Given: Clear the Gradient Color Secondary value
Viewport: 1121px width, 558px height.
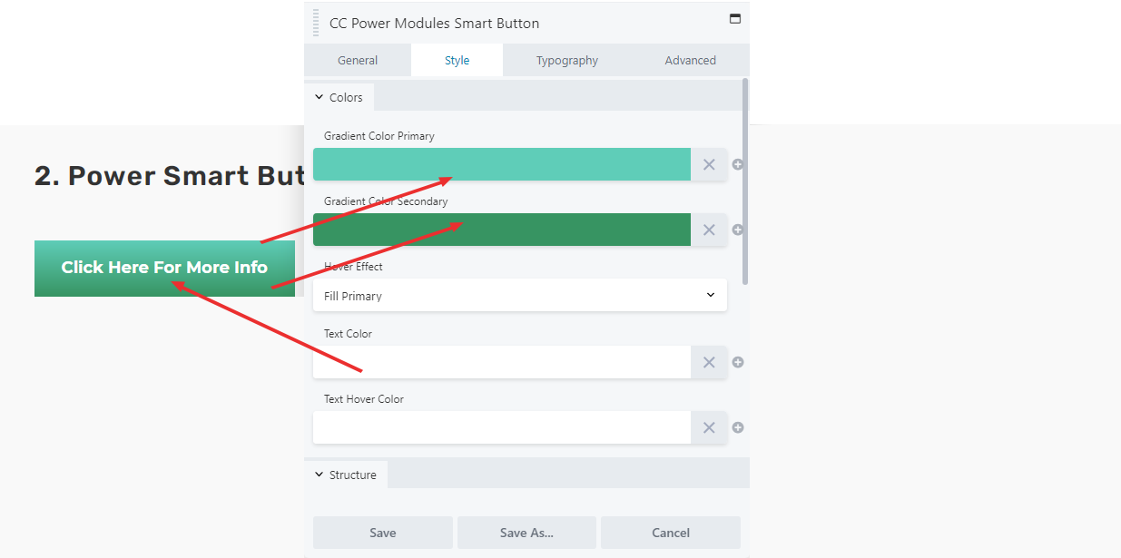Looking at the screenshot, I should [709, 230].
